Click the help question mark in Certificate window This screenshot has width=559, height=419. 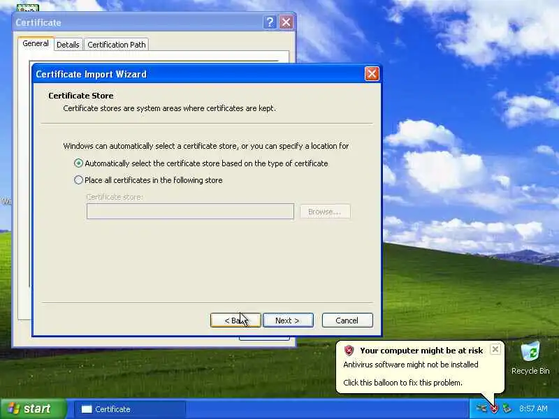click(x=270, y=22)
